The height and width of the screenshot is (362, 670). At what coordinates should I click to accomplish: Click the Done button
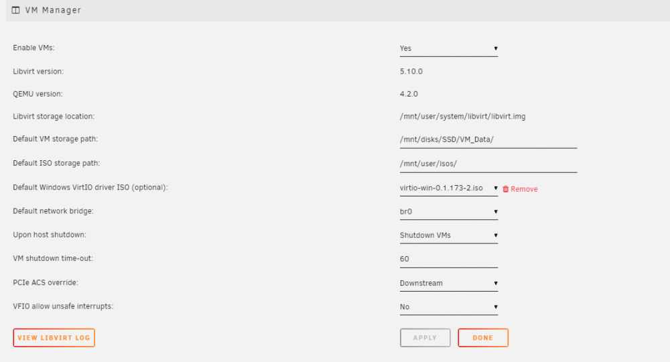[x=483, y=338]
